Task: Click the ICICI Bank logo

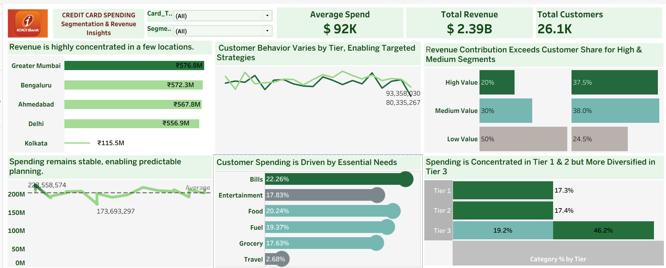Action: click(x=28, y=23)
